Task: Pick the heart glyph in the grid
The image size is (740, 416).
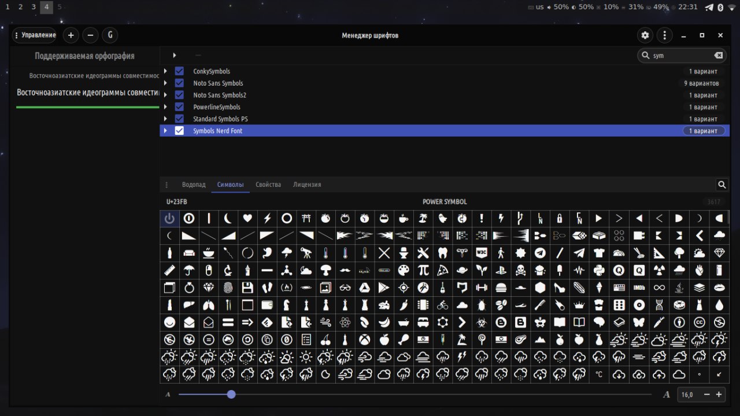Action: pyautogui.click(x=247, y=218)
